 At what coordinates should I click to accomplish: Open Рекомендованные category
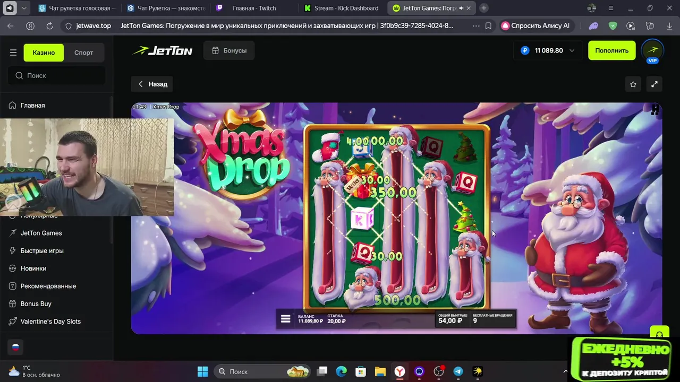48,286
